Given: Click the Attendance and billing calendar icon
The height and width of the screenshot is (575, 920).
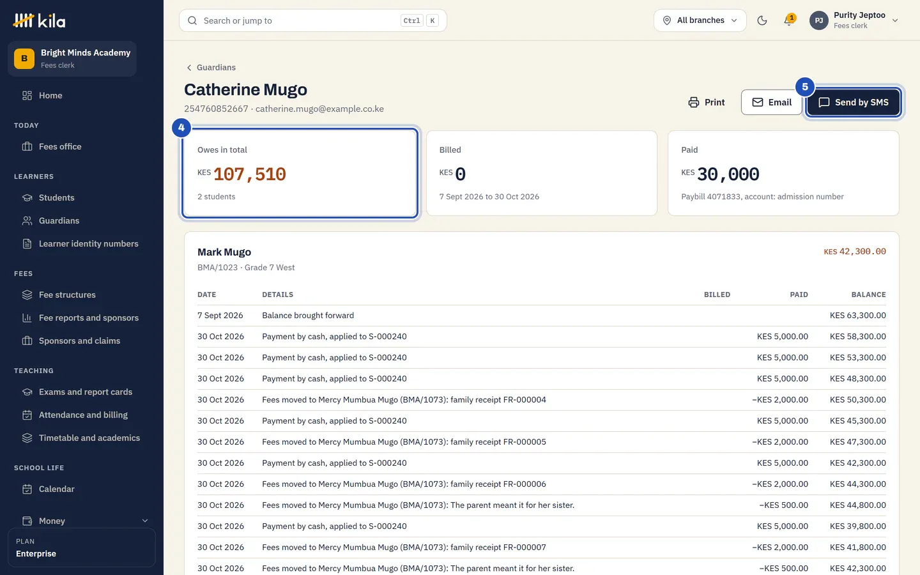Looking at the screenshot, I should (x=27, y=415).
